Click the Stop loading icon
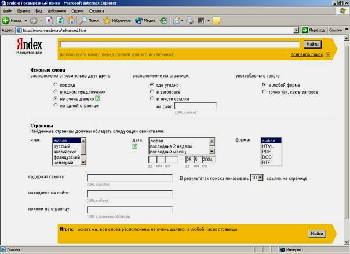 (49, 20)
